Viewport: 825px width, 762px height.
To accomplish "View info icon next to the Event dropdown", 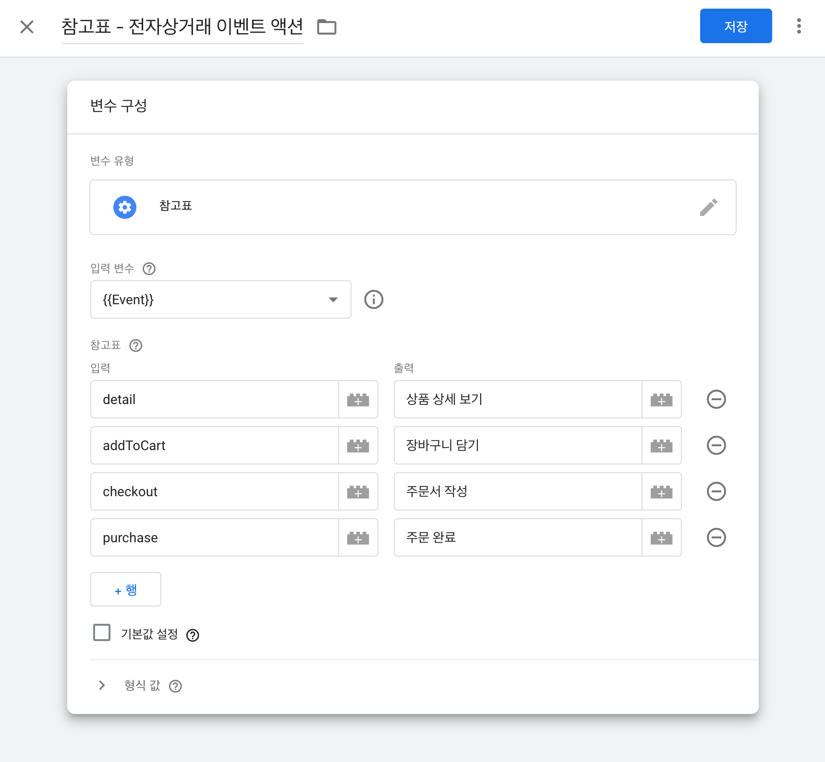I will click(374, 299).
